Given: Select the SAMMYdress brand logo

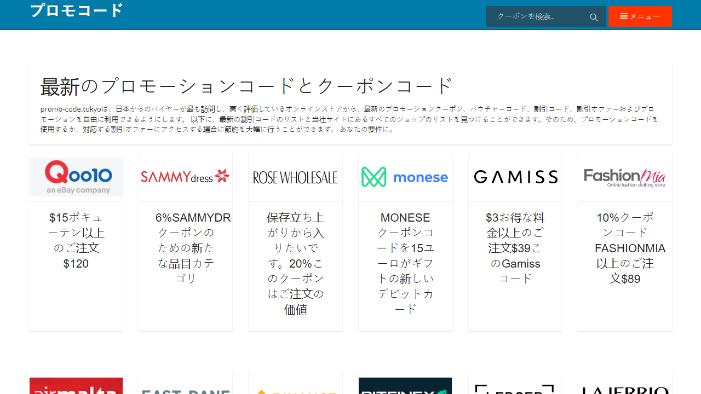Looking at the screenshot, I should pyautogui.click(x=185, y=176).
